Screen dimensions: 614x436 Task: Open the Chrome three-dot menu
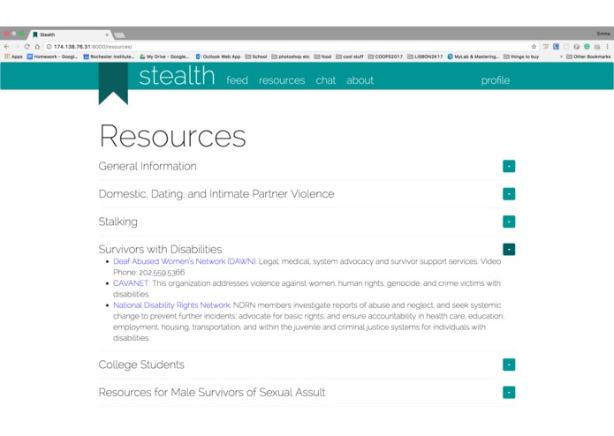click(607, 47)
